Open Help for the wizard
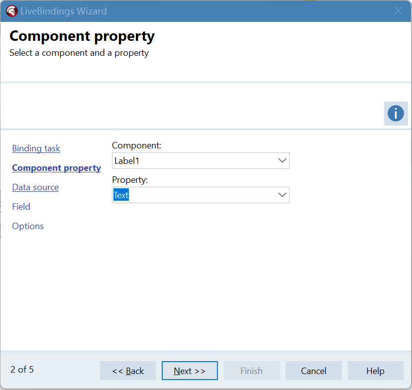The image size is (412, 390). pos(375,371)
